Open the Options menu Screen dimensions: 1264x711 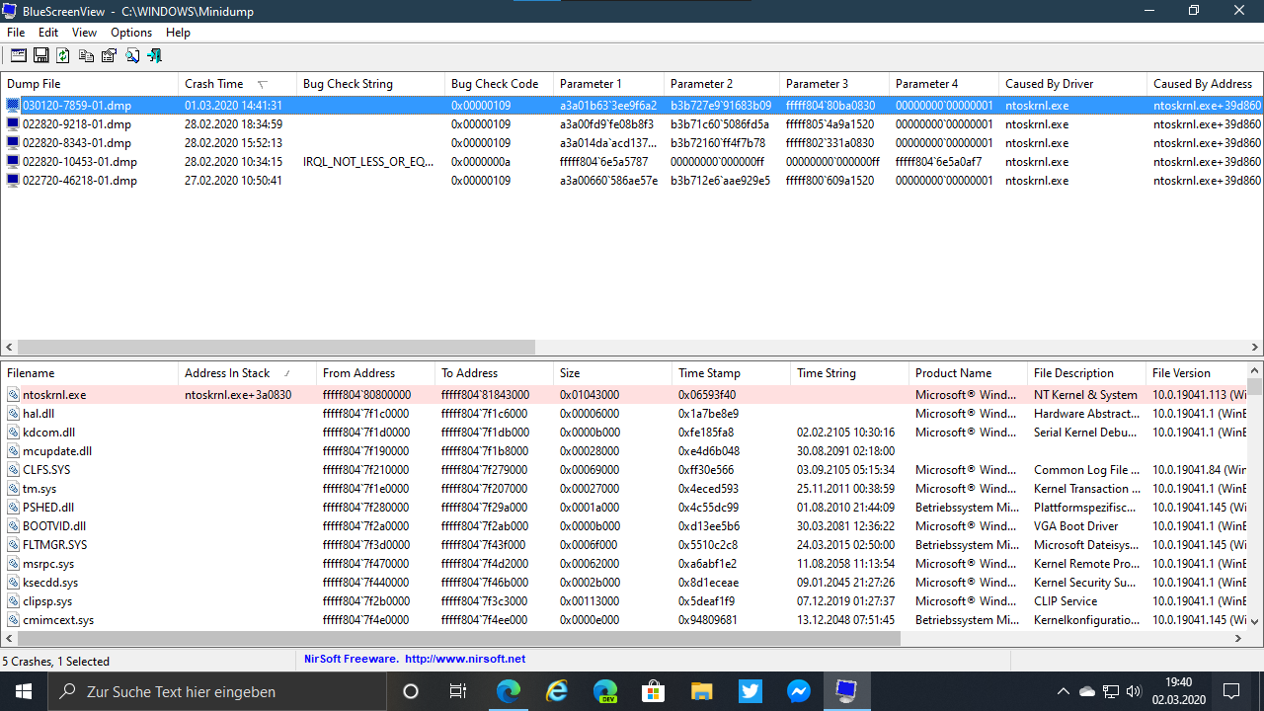(131, 33)
